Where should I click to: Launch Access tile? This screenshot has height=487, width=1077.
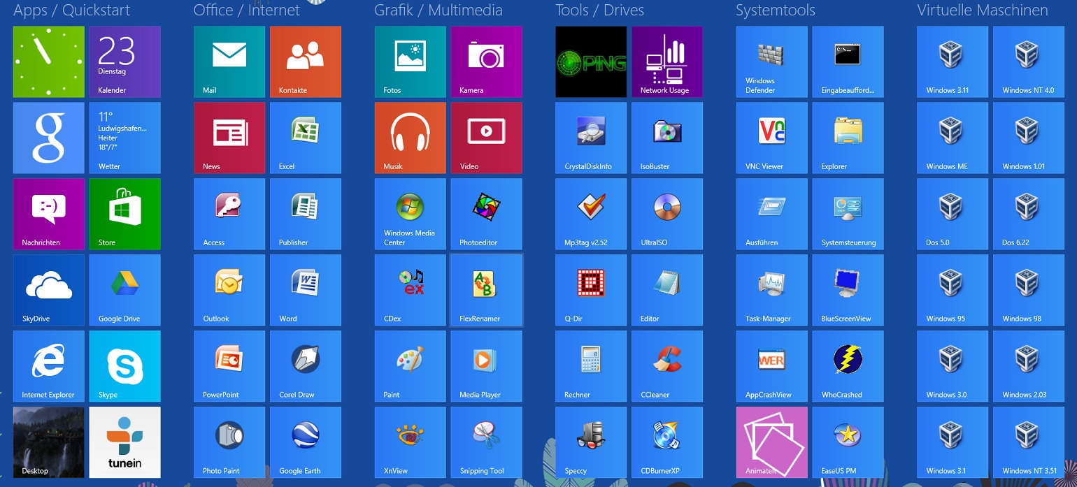coord(229,214)
